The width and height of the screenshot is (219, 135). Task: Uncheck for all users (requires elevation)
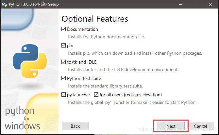click(x=96, y=95)
